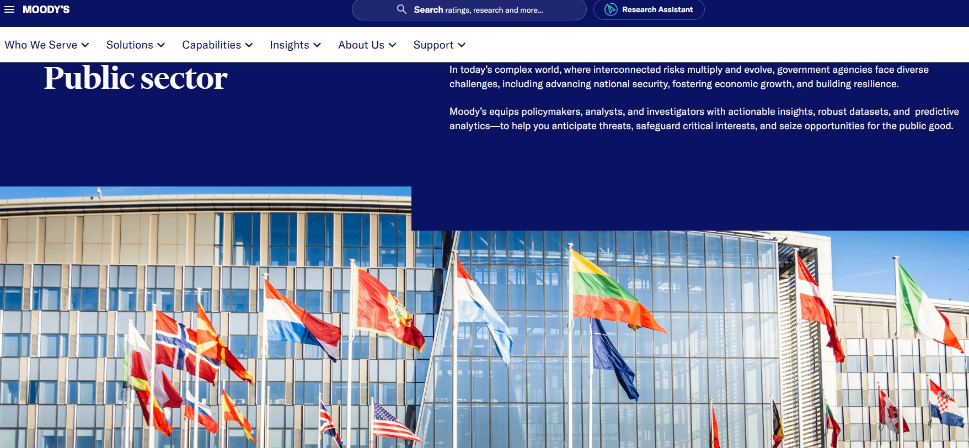
Task: Open the hamburger menu
Action: pos(9,9)
